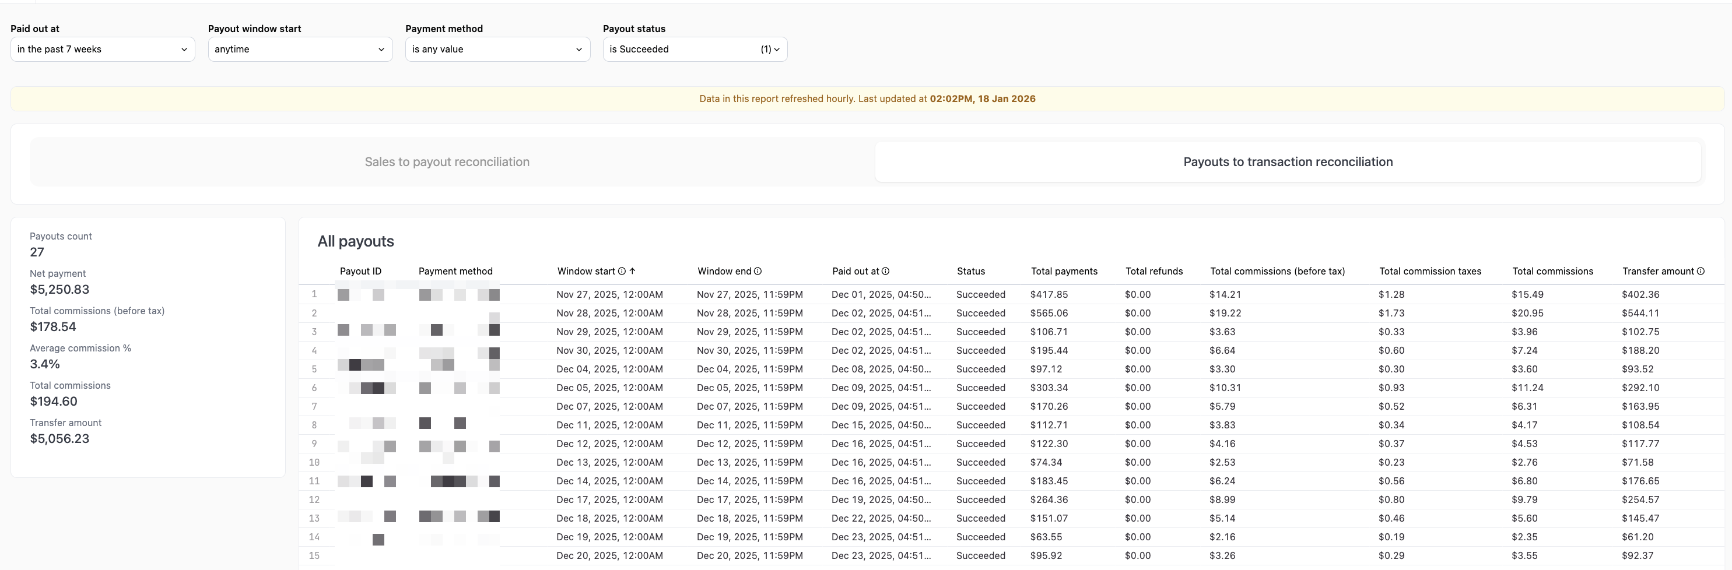The width and height of the screenshot is (1732, 570).
Task: Click the info icon beside Window end
Action: tap(757, 271)
